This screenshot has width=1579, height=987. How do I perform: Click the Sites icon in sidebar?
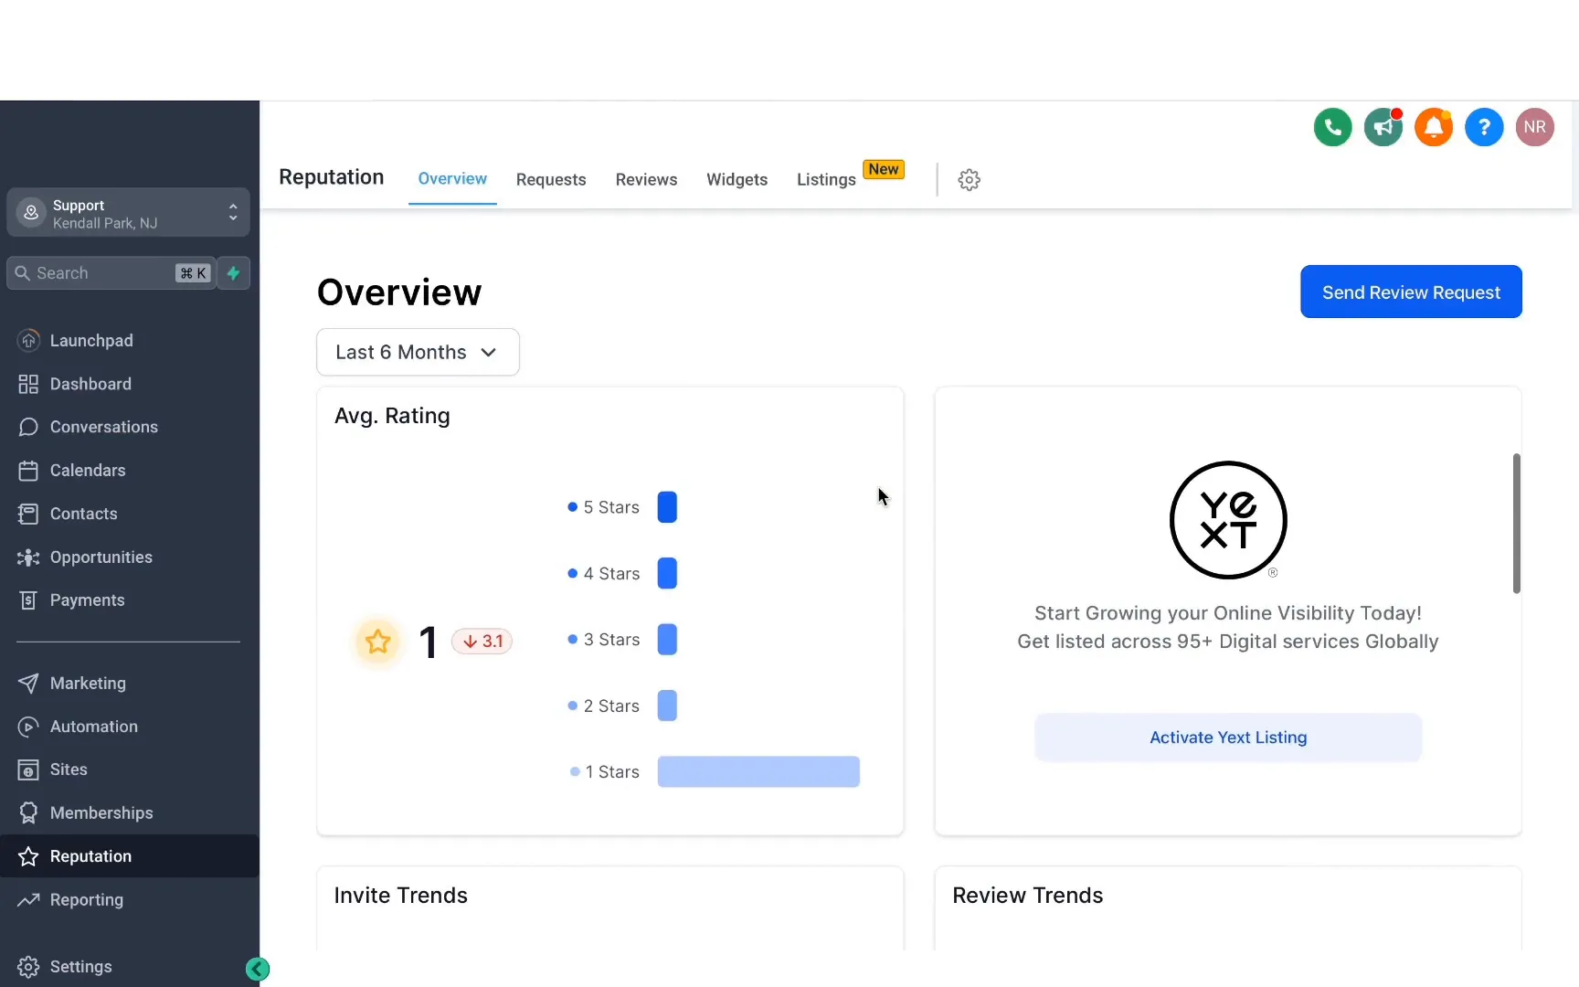28,769
